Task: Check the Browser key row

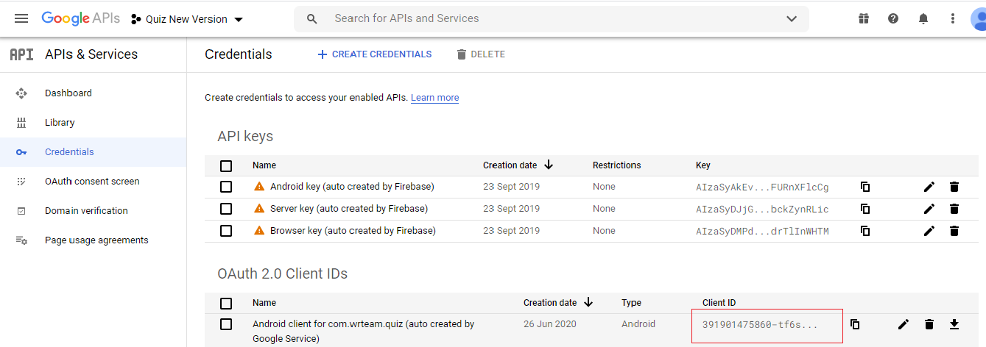Action: click(226, 231)
